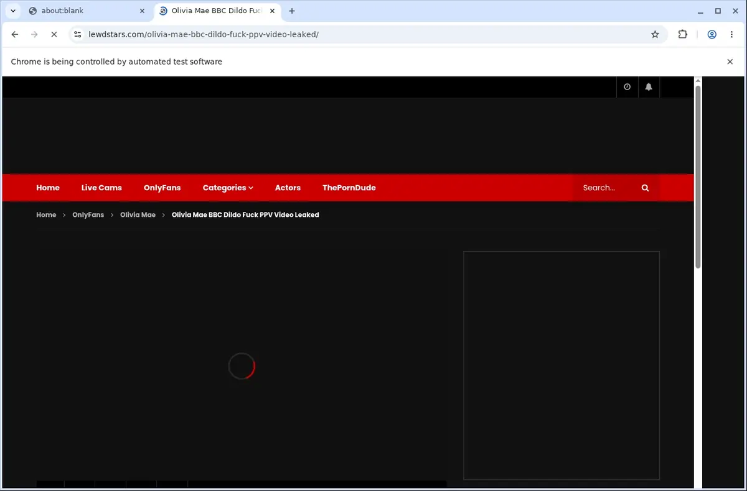Expand the Categories dropdown menu
Viewport: 747px width, 491px height.
(228, 188)
